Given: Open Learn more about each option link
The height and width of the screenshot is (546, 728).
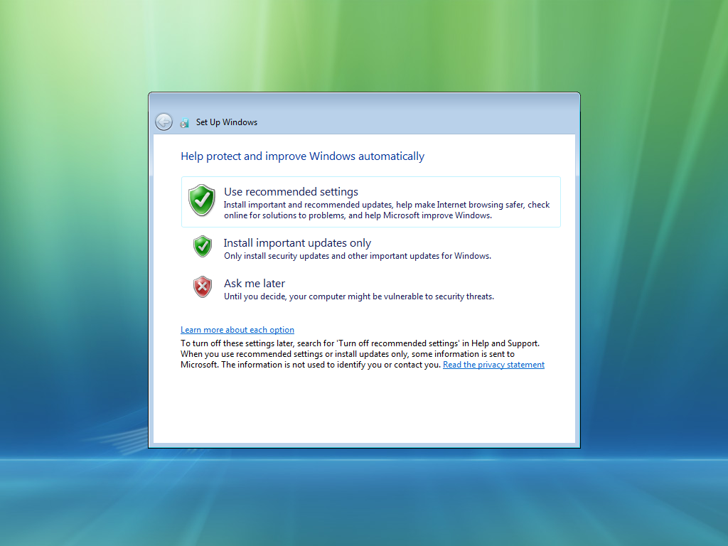Looking at the screenshot, I should [x=237, y=330].
